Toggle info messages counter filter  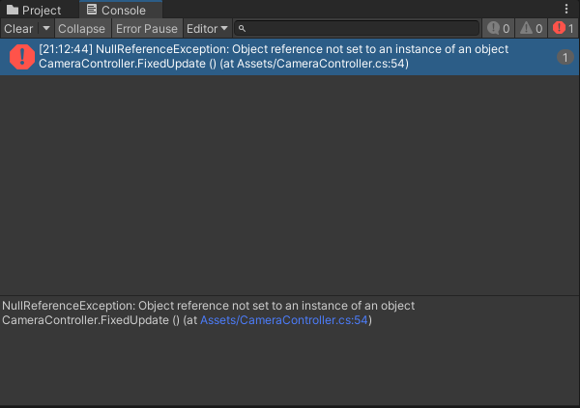[498, 29]
